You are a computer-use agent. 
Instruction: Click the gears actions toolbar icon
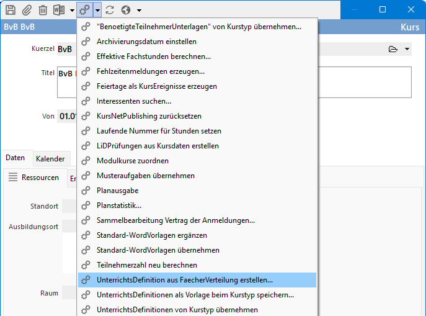(85, 10)
